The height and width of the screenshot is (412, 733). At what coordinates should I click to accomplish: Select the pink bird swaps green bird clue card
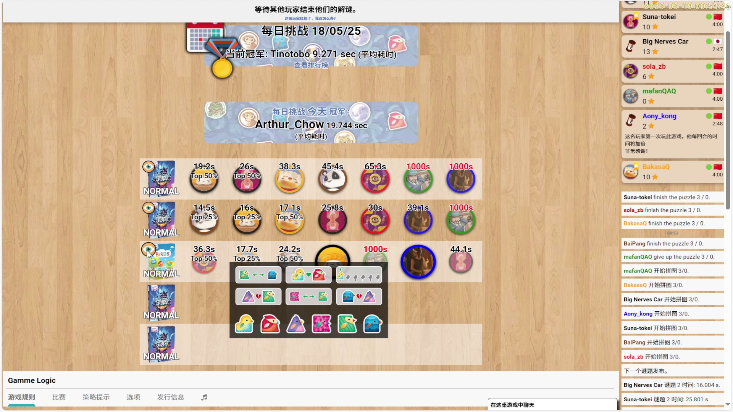308,296
